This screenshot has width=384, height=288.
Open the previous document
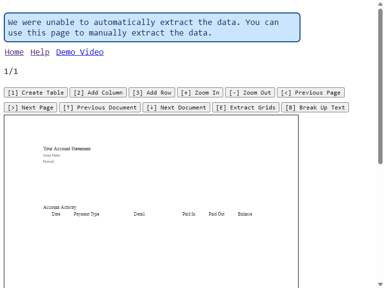[99, 108]
